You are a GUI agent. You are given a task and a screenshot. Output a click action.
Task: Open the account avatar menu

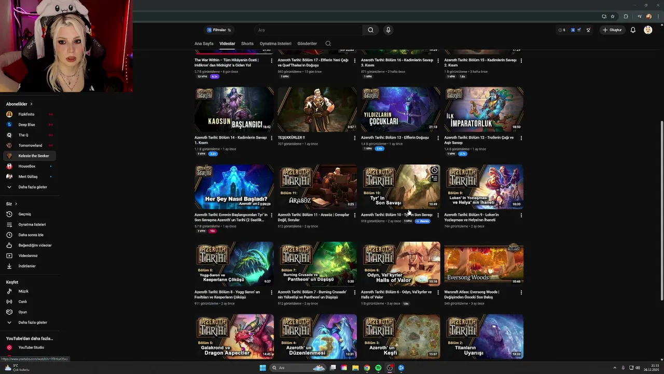pyautogui.click(x=648, y=30)
